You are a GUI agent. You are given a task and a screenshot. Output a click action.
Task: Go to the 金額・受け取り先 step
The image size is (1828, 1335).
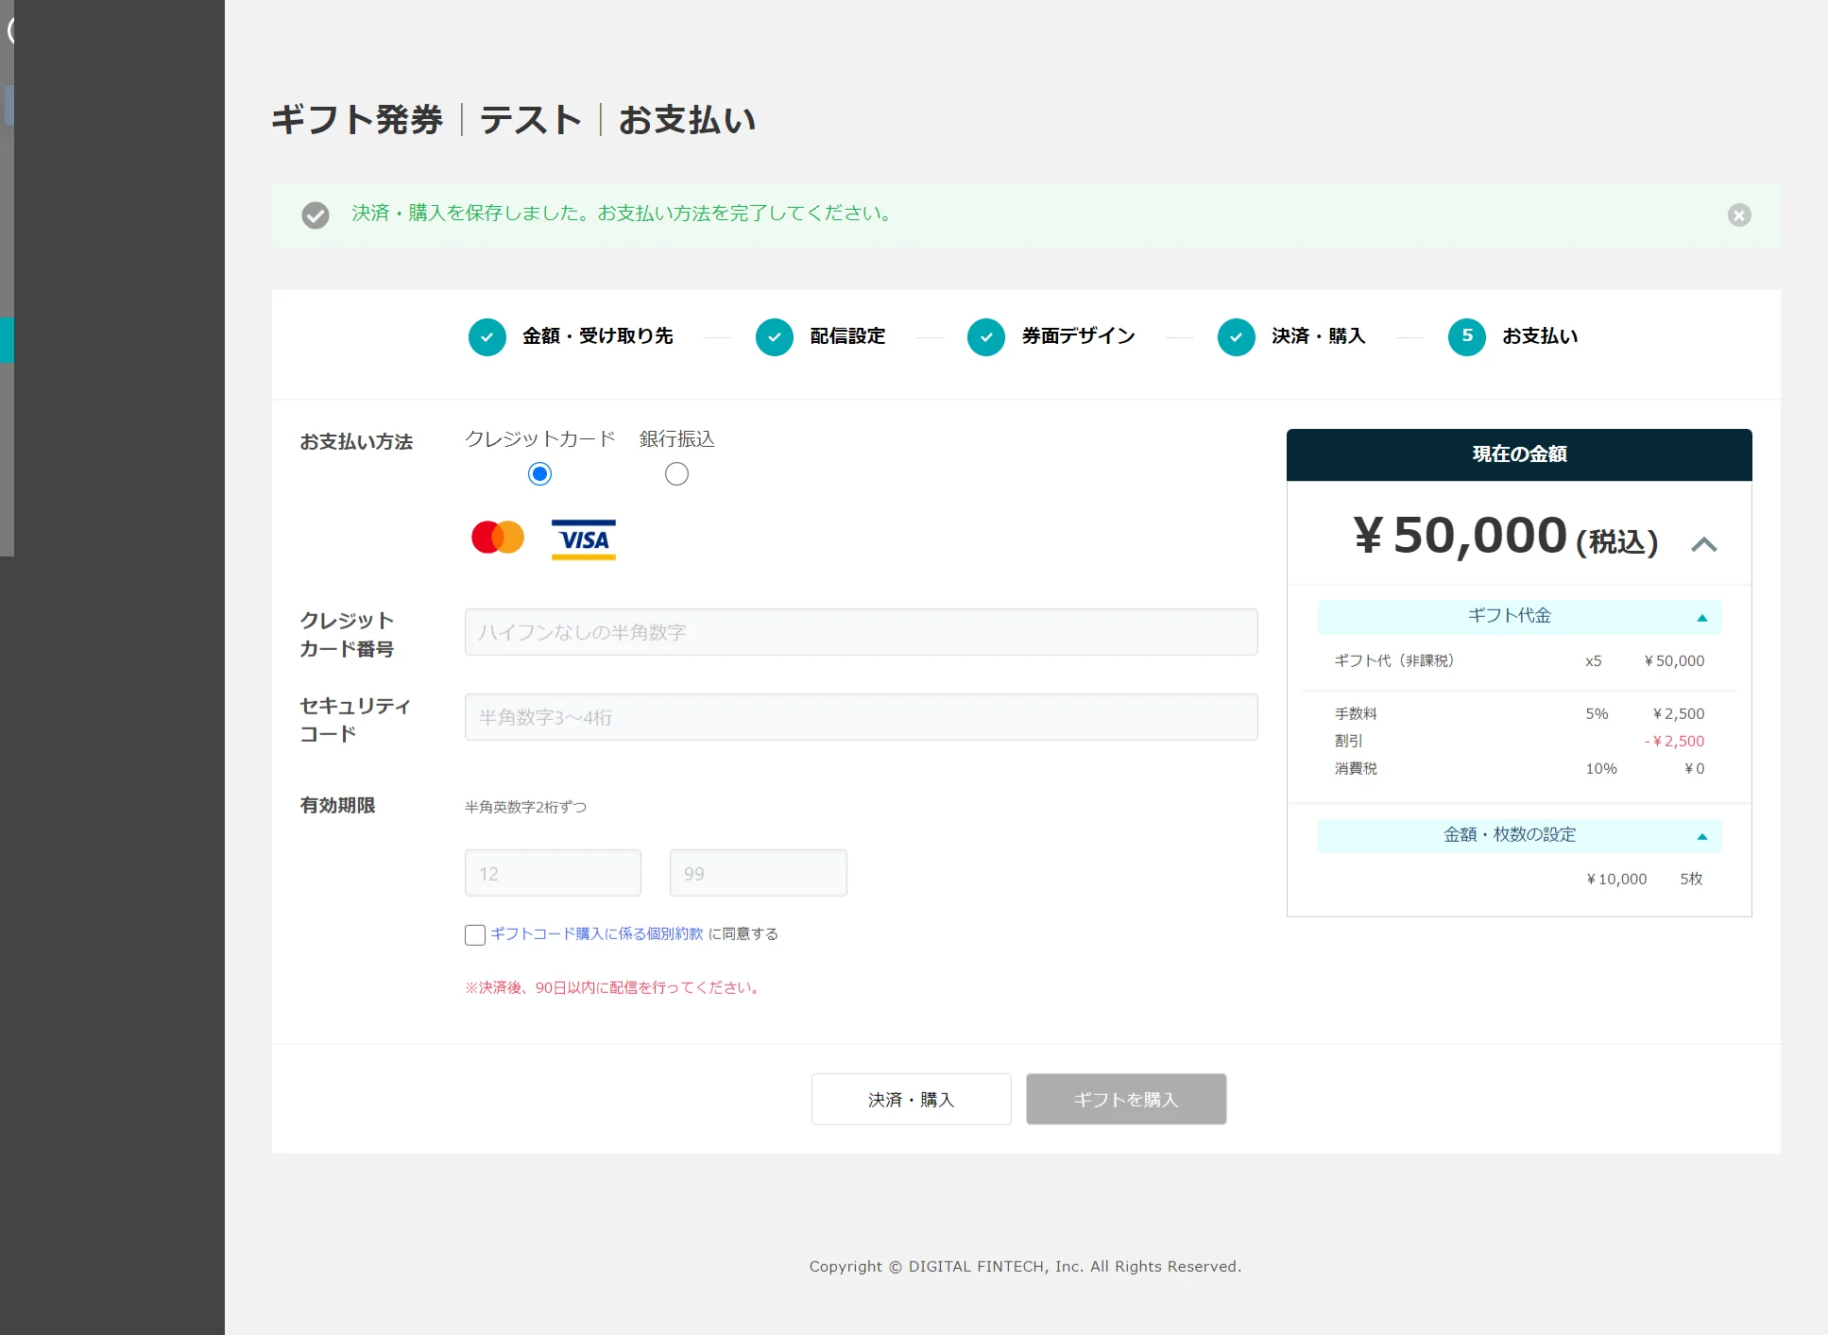(x=598, y=336)
